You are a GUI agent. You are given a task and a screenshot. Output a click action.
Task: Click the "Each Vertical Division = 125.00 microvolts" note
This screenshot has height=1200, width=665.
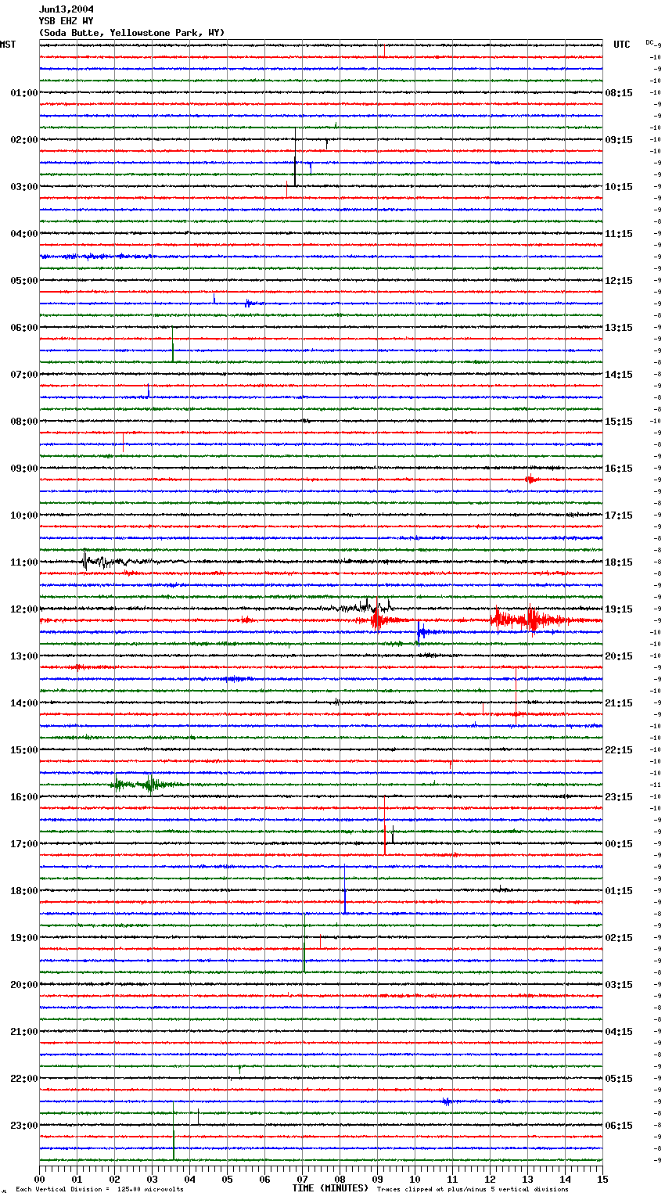click(99, 1189)
